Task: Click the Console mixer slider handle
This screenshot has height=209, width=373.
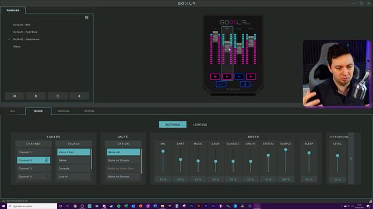Action: coord(233,161)
